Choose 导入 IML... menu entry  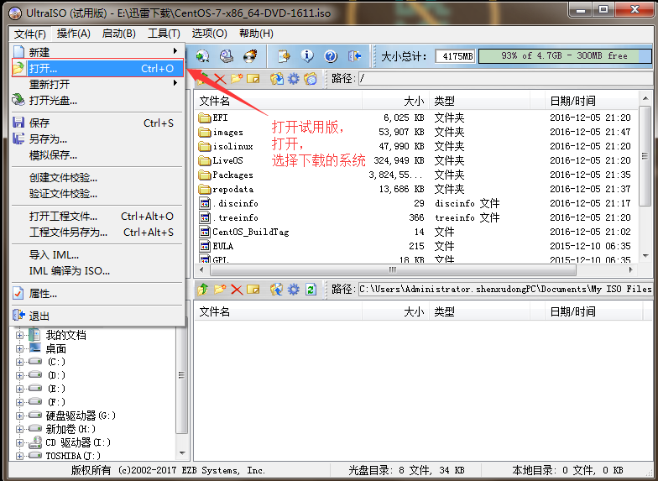tap(97, 255)
